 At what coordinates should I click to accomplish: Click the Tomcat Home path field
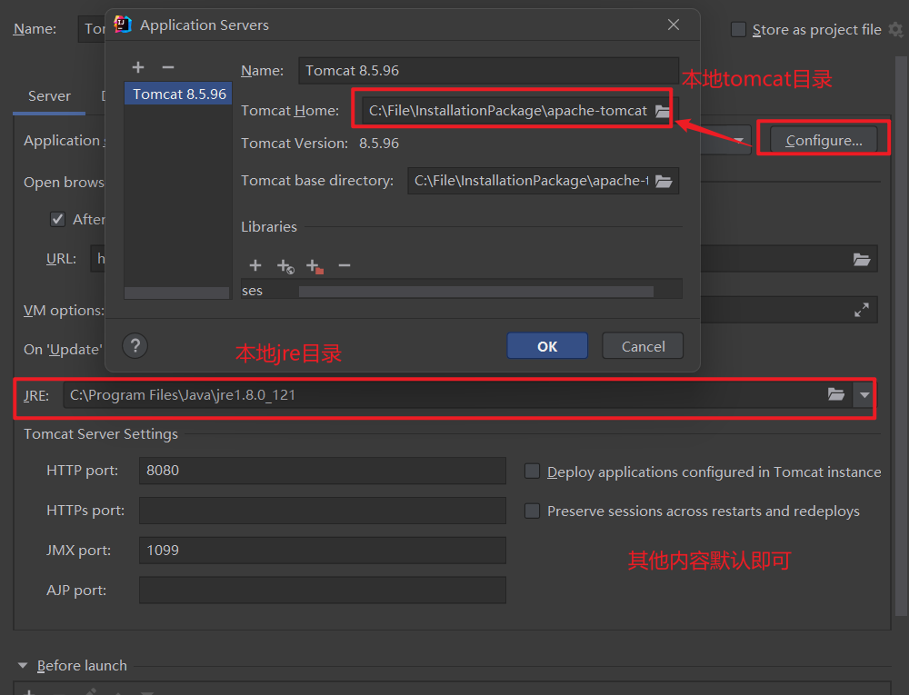click(x=507, y=111)
